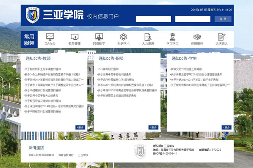Select the 科研学术 atom icon
Viewport: 253px width, 168px height.
(x=123, y=38)
